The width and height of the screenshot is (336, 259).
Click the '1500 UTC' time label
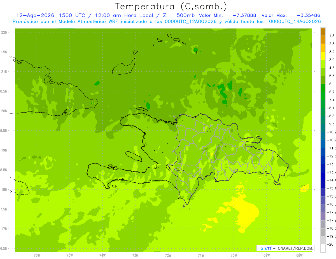(71, 15)
